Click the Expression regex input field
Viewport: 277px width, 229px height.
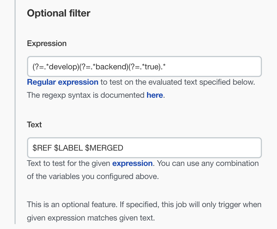[x=216, y=66]
